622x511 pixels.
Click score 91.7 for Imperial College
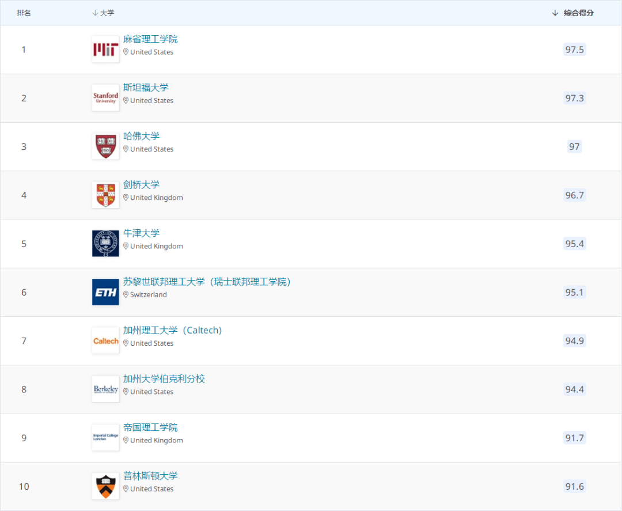pyautogui.click(x=574, y=438)
